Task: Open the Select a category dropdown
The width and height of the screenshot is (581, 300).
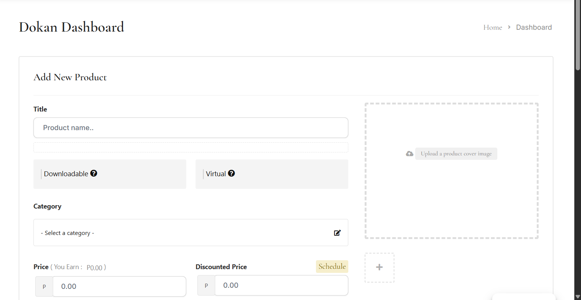Action: tap(186, 233)
